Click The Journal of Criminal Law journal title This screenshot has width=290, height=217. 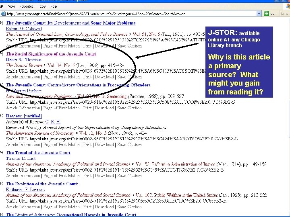coord(66,34)
